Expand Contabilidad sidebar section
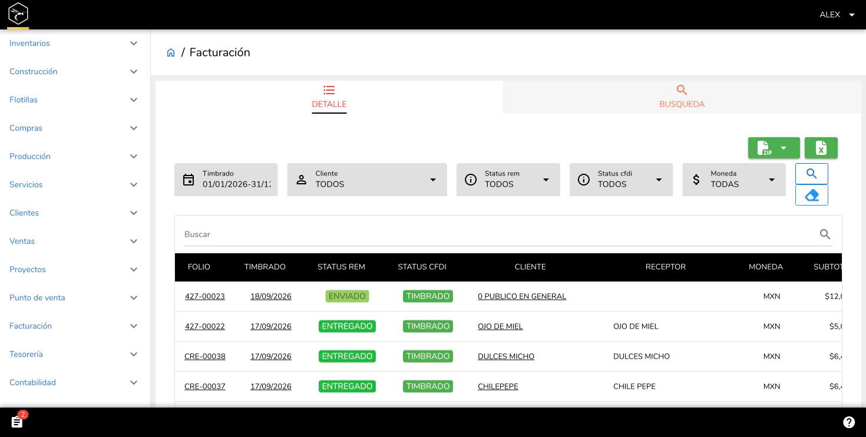Screen dimensions: 866x437 [x=75, y=383]
